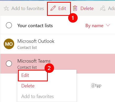
Task: Select the Microsoft Teams contact list circle
Action: pos(9,63)
